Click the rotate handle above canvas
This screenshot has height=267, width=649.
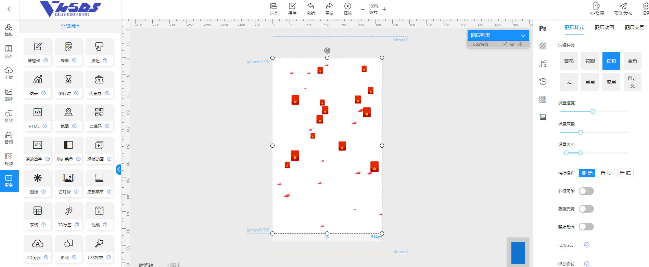(x=327, y=51)
